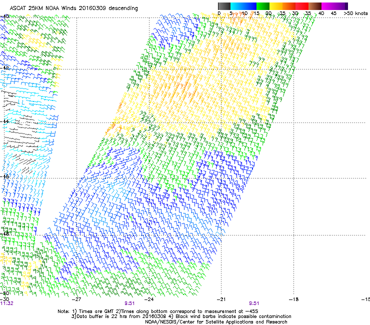This screenshot has width=370, height=325.
Task: Click the '0' legend scale label
Action: click(x=219, y=13)
